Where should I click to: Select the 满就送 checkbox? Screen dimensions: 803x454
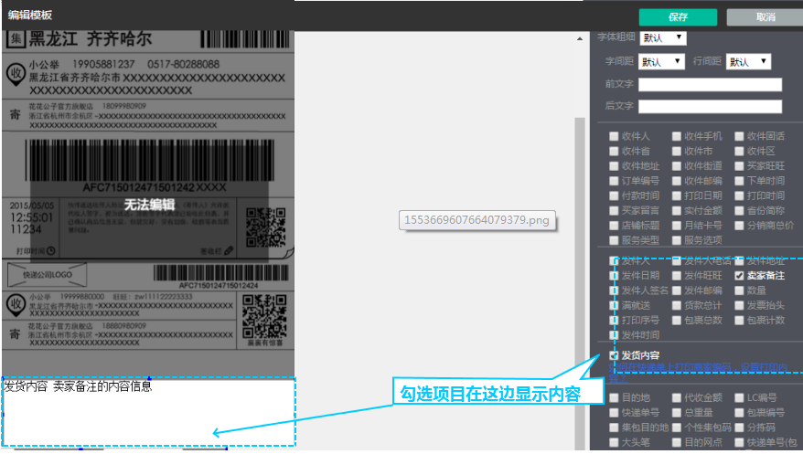[614, 306]
